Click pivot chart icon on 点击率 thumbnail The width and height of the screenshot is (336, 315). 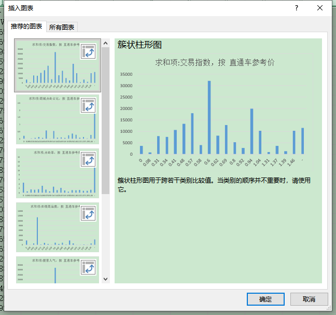pyautogui.click(x=88, y=159)
